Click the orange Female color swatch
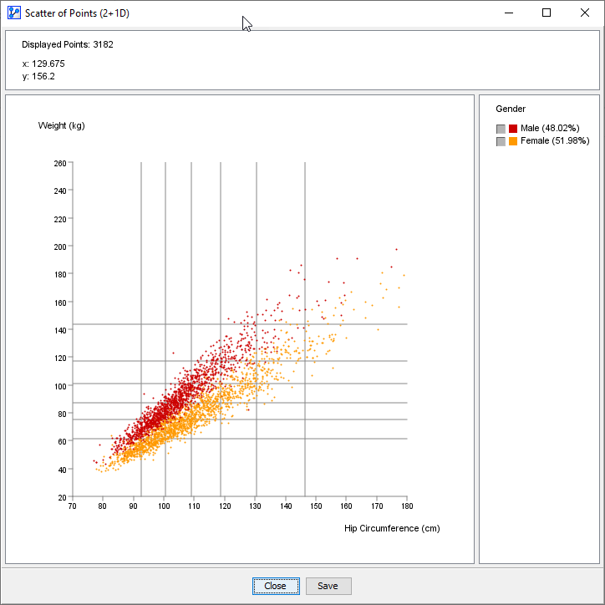The width and height of the screenshot is (605, 605). pos(513,141)
